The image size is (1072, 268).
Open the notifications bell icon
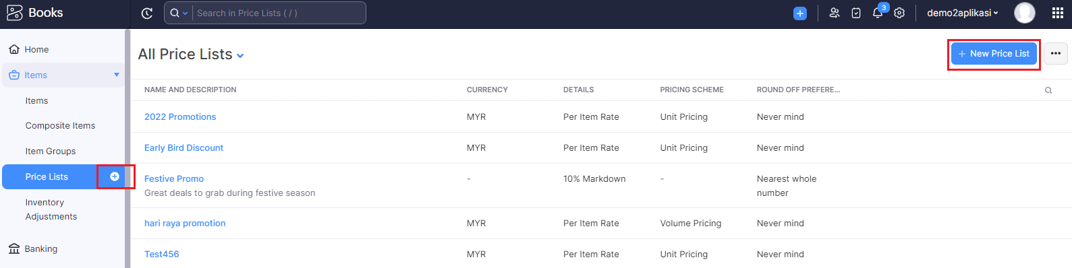pyautogui.click(x=878, y=13)
